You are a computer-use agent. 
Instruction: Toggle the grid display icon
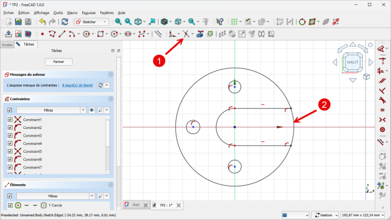click(x=234, y=22)
